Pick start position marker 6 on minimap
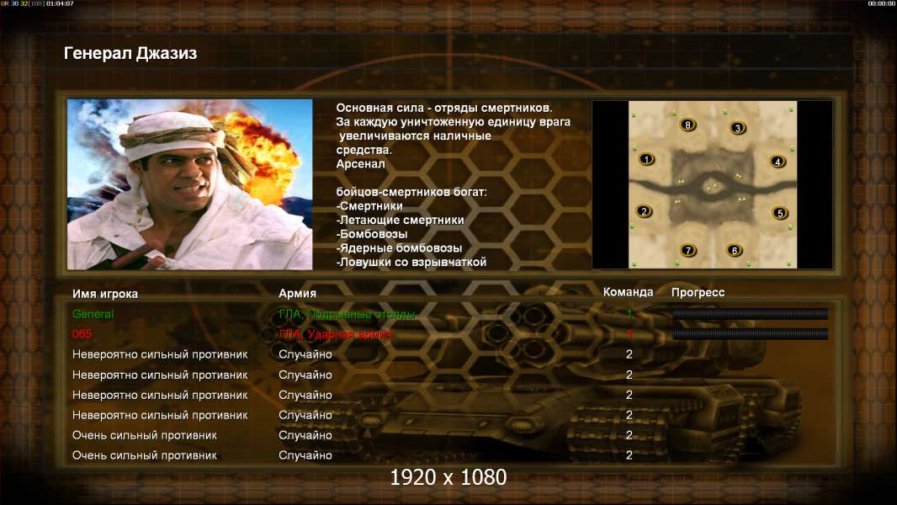Screen dimensions: 897x505 [735, 250]
